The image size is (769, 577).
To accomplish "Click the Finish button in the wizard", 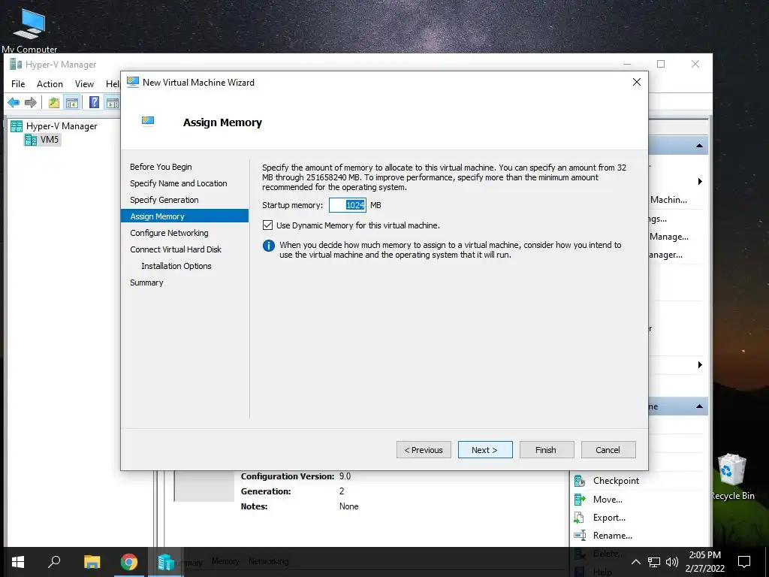I will [x=547, y=450].
